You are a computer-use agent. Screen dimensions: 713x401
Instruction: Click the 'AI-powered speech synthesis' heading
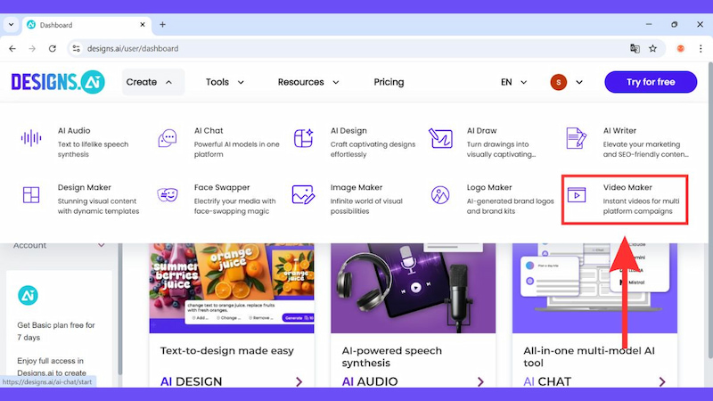click(x=391, y=356)
